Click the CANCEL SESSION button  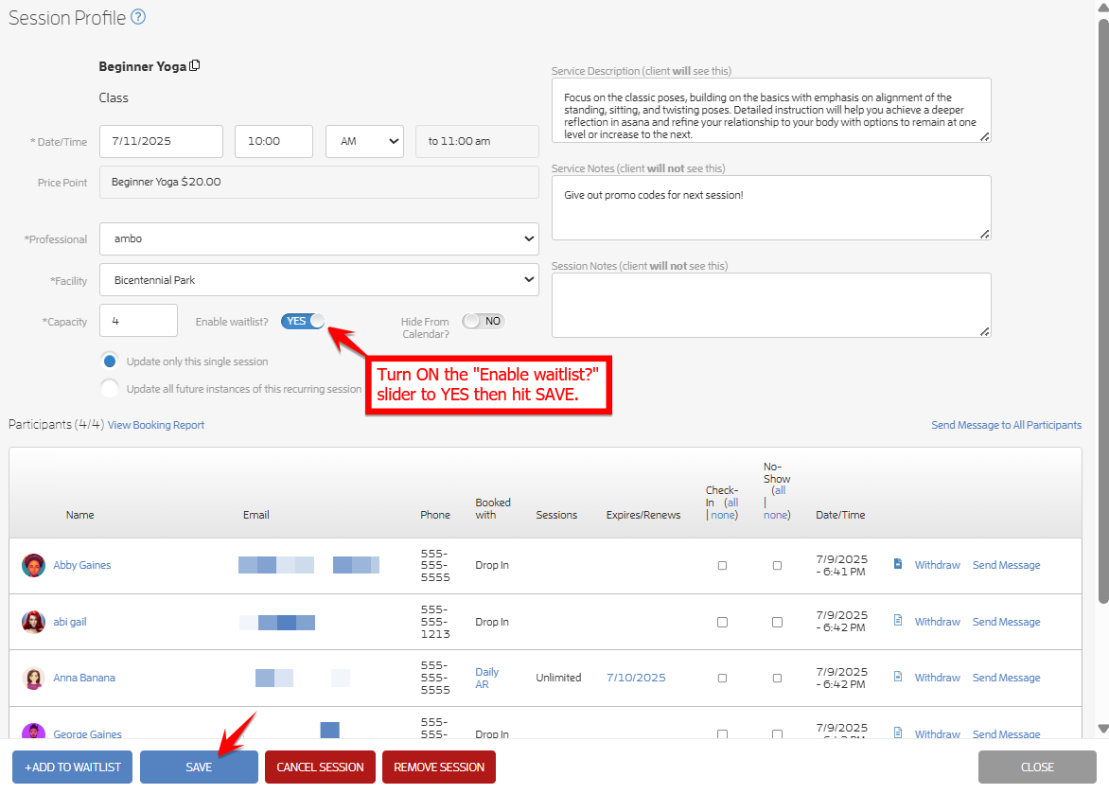(x=321, y=768)
